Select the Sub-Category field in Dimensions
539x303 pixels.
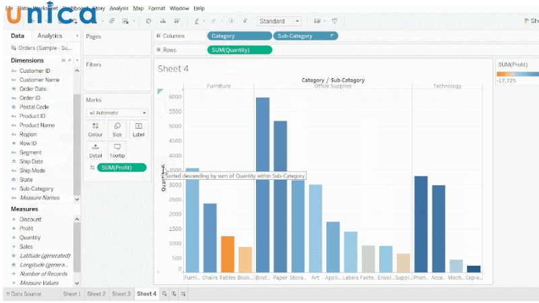pos(36,189)
